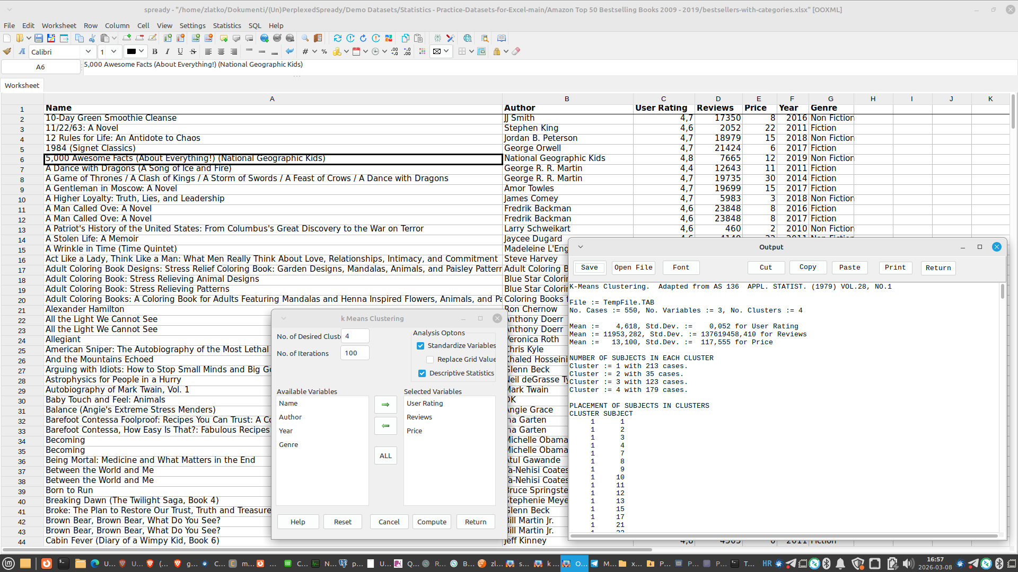Click the Save file toolbar icon
Viewport: 1018px width, 572px height.
[39, 38]
